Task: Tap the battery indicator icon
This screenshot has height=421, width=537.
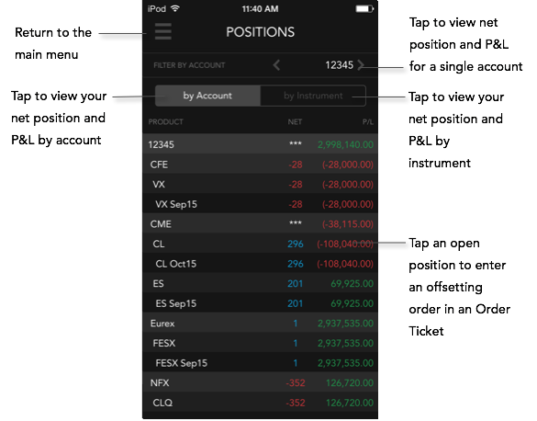Action: pos(364,9)
